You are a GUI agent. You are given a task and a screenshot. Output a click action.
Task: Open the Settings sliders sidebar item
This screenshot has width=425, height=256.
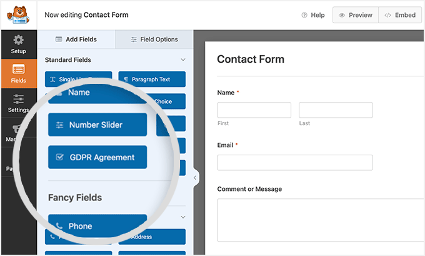tap(19, 103)
